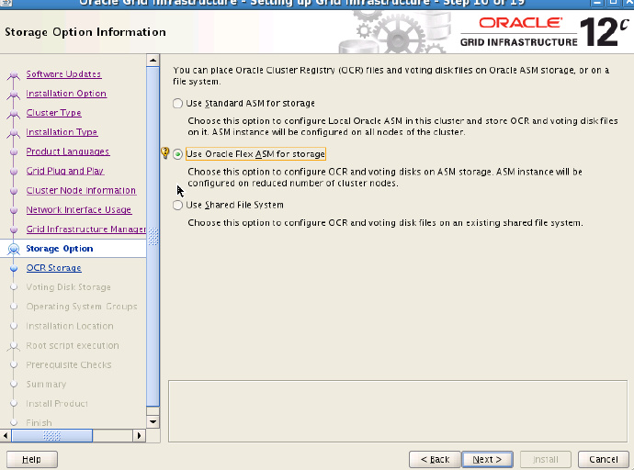Click the title bar window menu icon
Screen dimensions: 634x470
click(x=6, y=4)
